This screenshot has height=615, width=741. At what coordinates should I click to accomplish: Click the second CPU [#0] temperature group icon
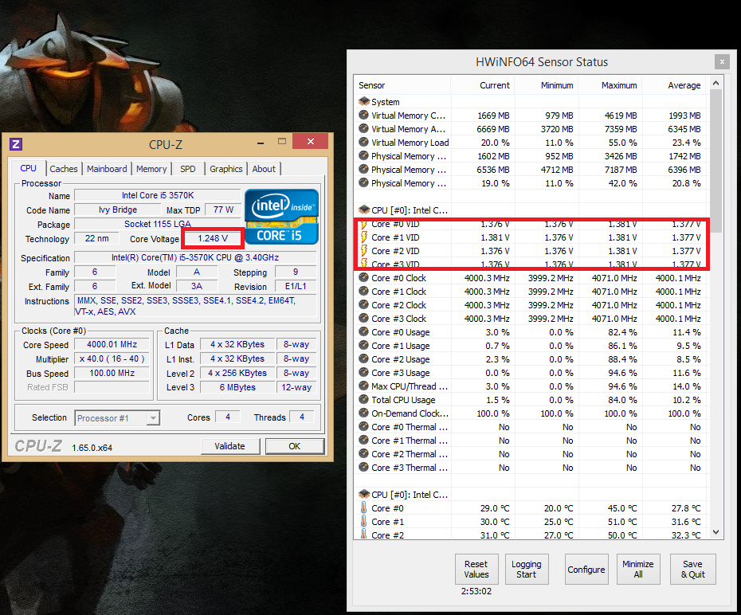pos(364,494)
